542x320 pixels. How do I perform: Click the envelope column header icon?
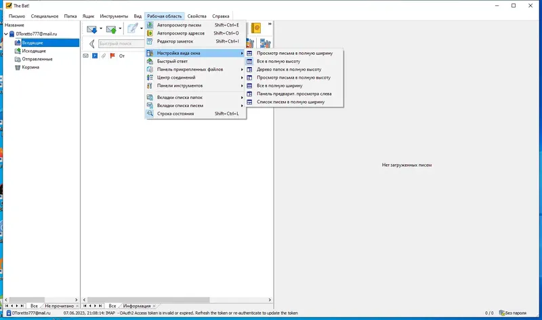coord(86,56)
